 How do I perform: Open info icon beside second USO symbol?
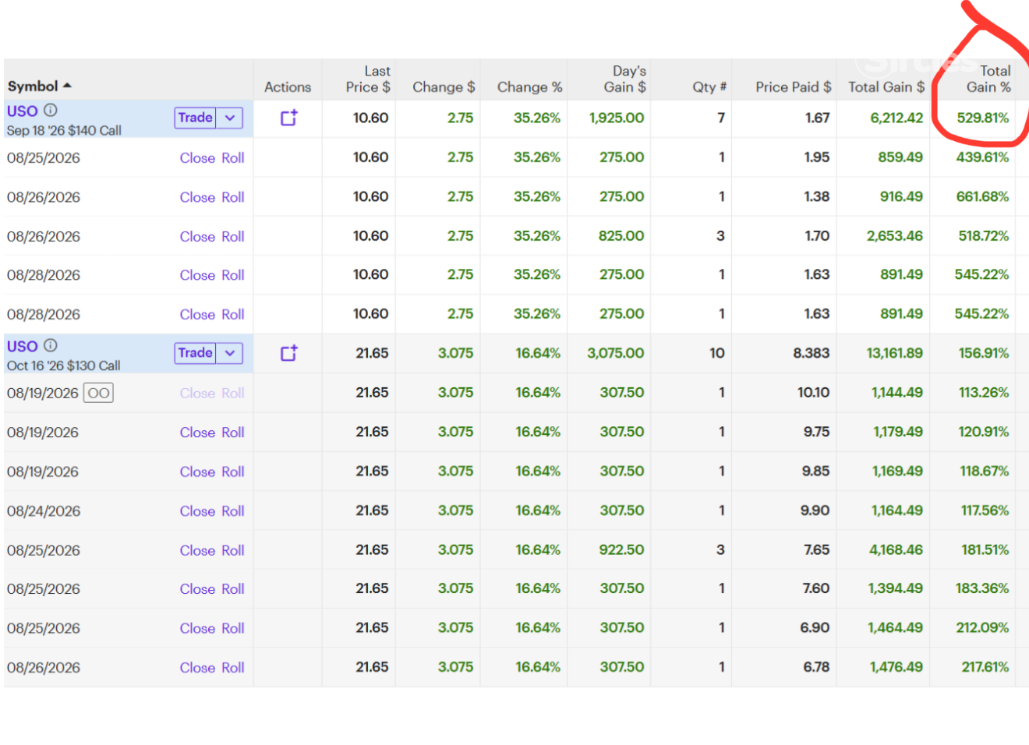click(51, 345)
